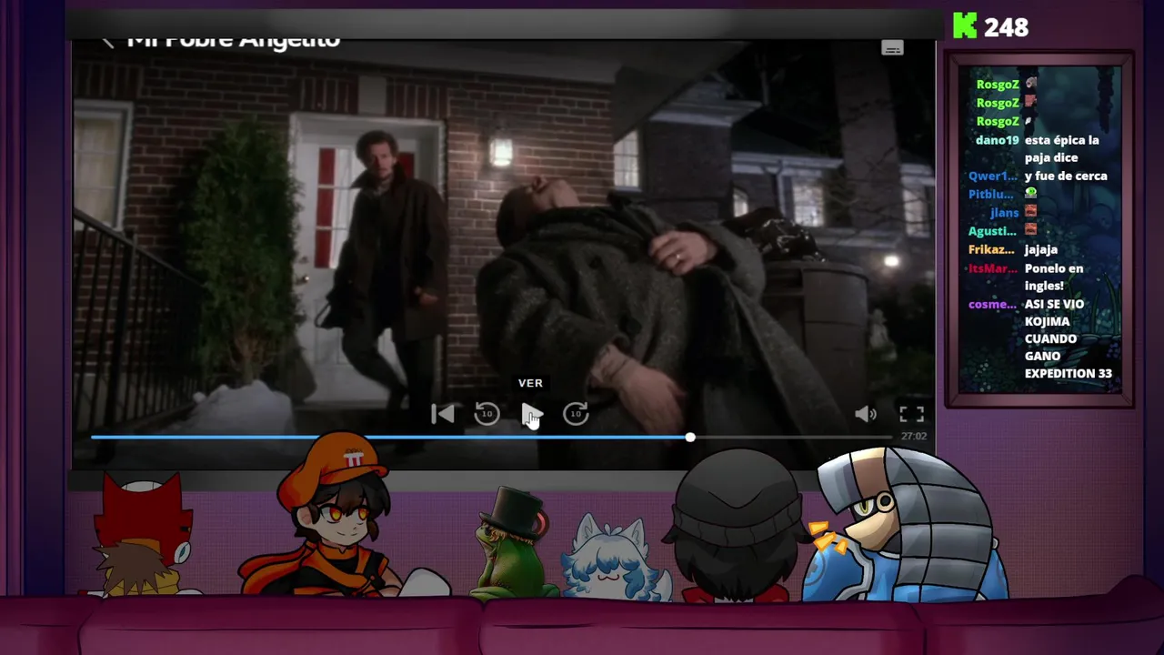Click the message 'y fue de cerca'
This screenshot has width=1164, height=655.
click(x=1066, y=176)
